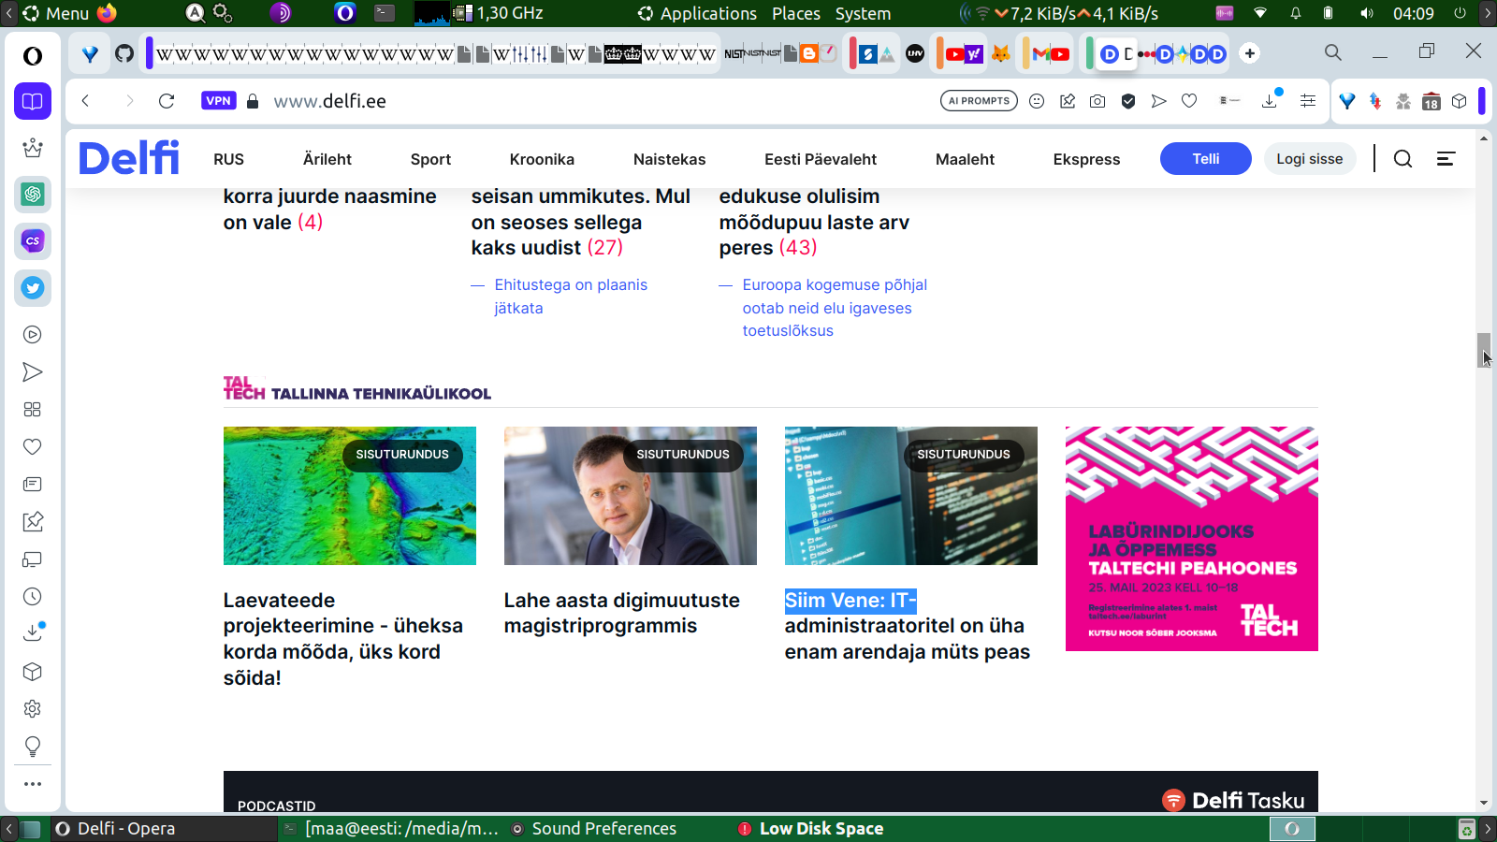Go back to the previous page
Image resolution: width=1497 pixels, height=842 pixels.
(x=85, y=101)
